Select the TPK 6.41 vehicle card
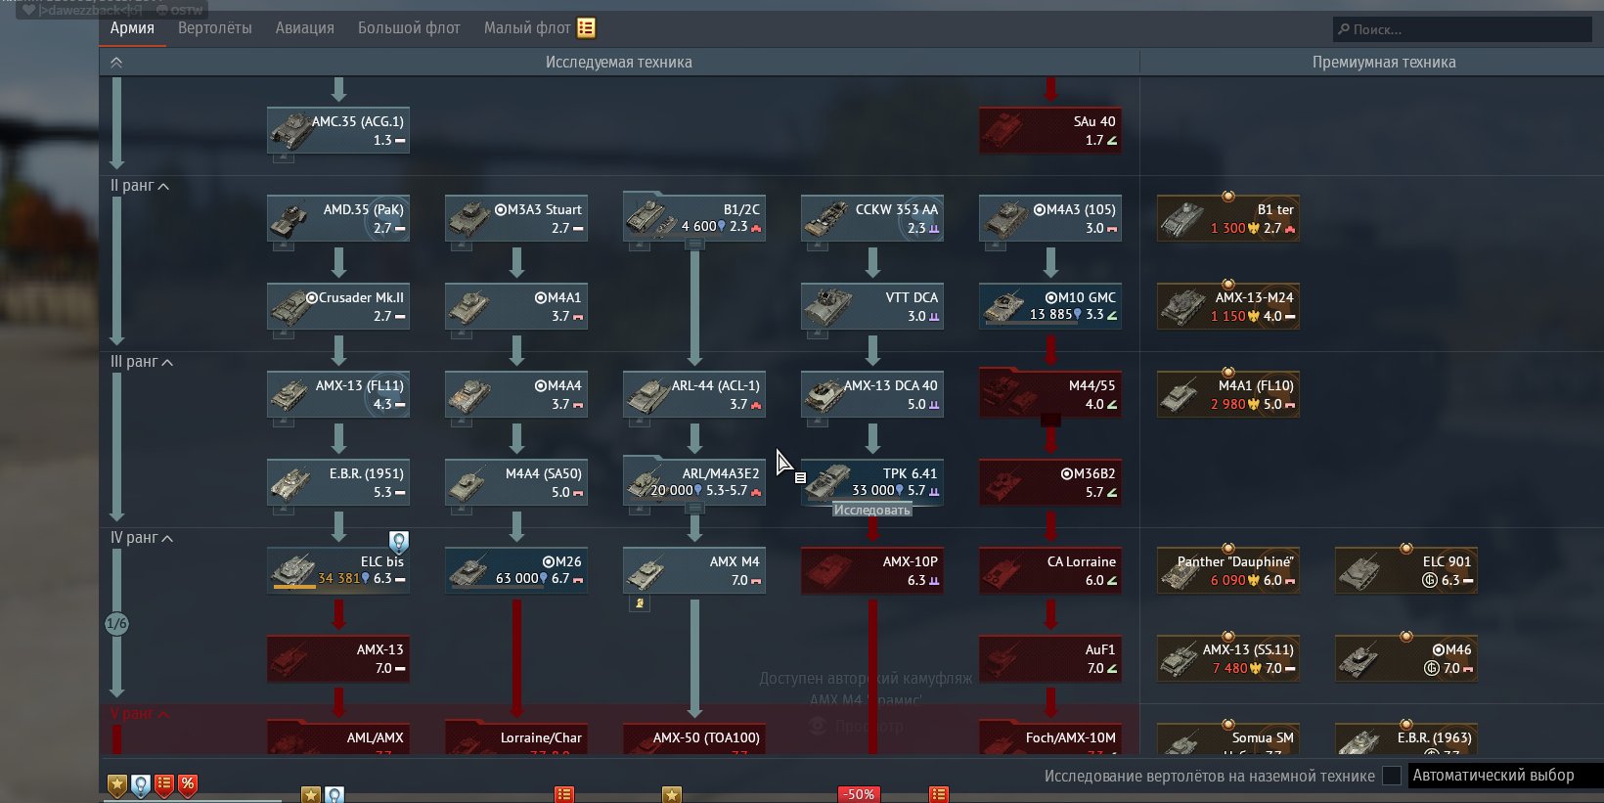This screenshot has width=1604, height=803. (x=872, y=482)
